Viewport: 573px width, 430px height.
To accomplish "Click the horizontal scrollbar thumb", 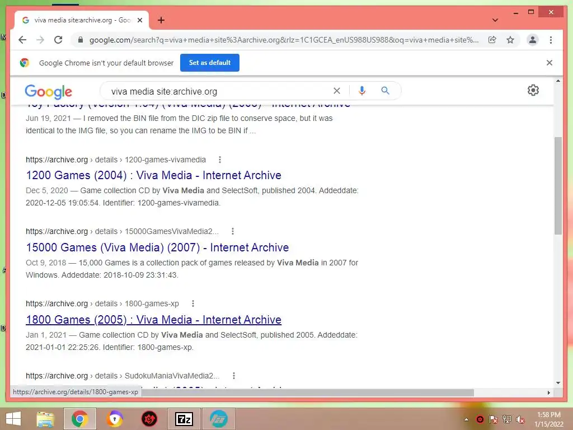I will [308, 392].
